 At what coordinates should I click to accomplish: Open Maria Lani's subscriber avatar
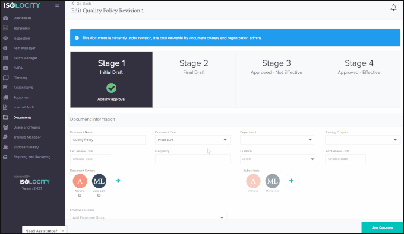pyautogui.click(x=272, y=181)
